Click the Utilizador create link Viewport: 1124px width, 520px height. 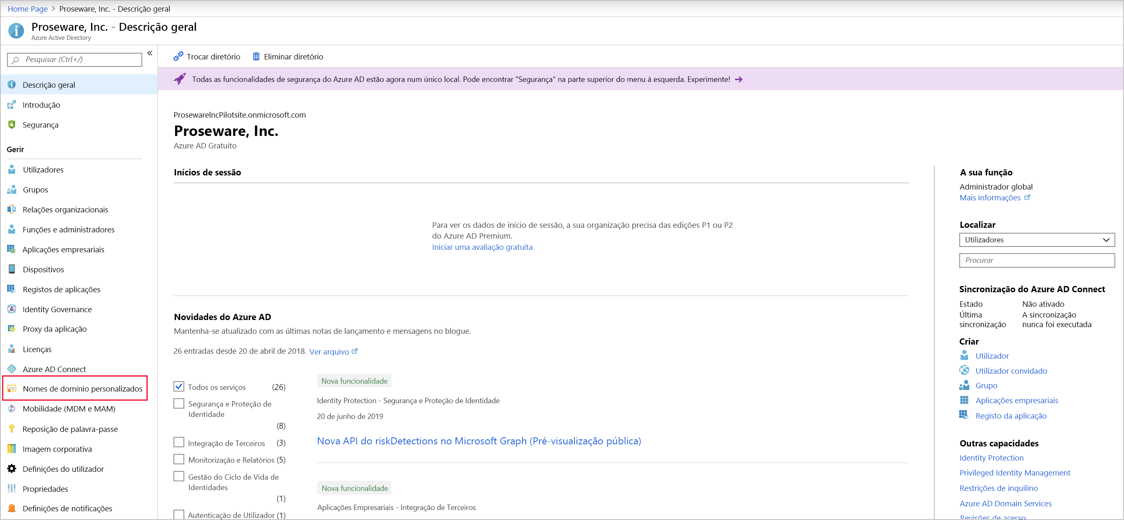[x=992, y=356]
